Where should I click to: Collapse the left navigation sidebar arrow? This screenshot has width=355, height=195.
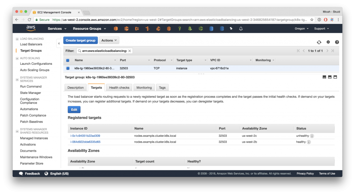tap(59, 43)
